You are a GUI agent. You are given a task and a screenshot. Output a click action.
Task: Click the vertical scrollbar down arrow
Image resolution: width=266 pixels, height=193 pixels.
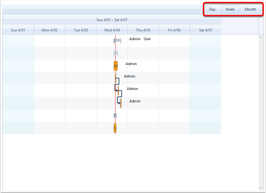point(261,188)
